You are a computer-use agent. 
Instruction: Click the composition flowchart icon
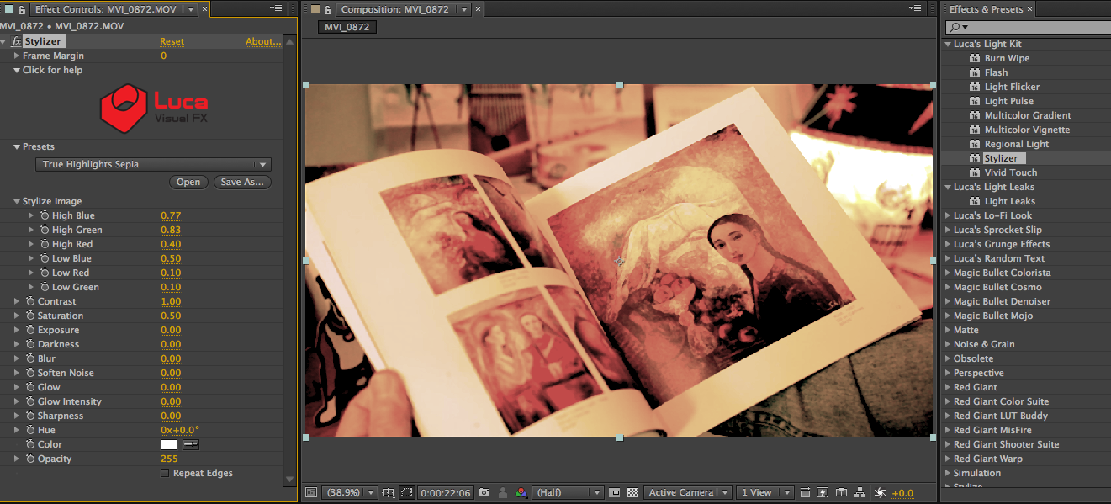point(860,493)
